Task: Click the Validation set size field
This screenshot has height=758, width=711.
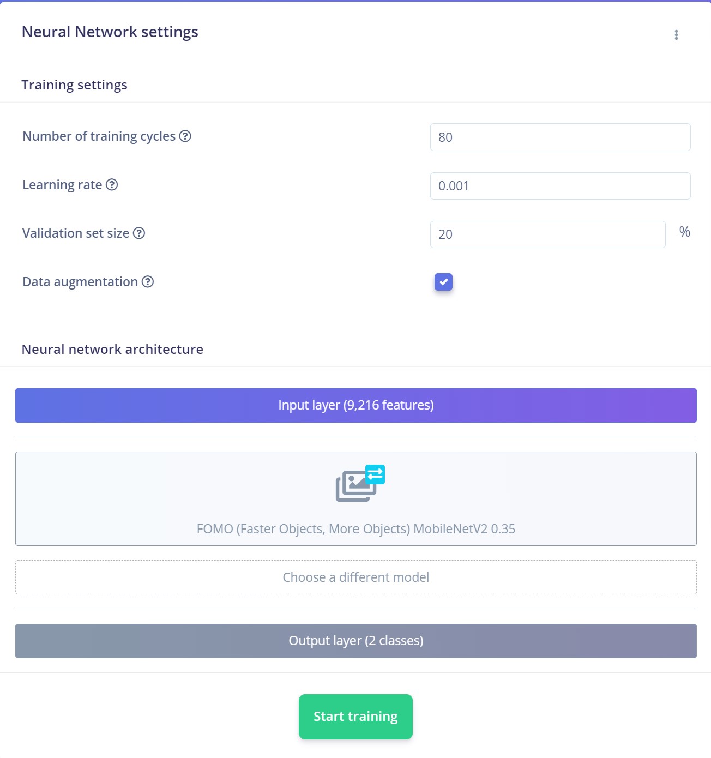Action: [x=547, y=234]
